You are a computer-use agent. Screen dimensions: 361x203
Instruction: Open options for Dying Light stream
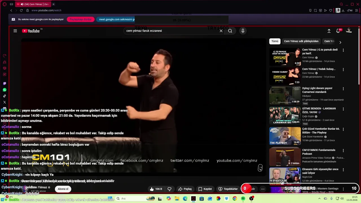343,89
